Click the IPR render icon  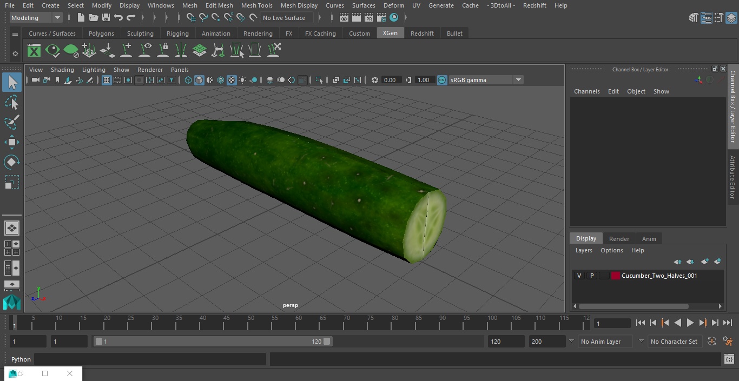(369, 18)
